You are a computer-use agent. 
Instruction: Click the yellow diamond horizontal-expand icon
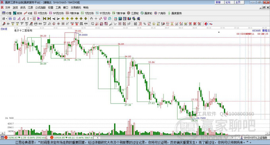(72, 19)
